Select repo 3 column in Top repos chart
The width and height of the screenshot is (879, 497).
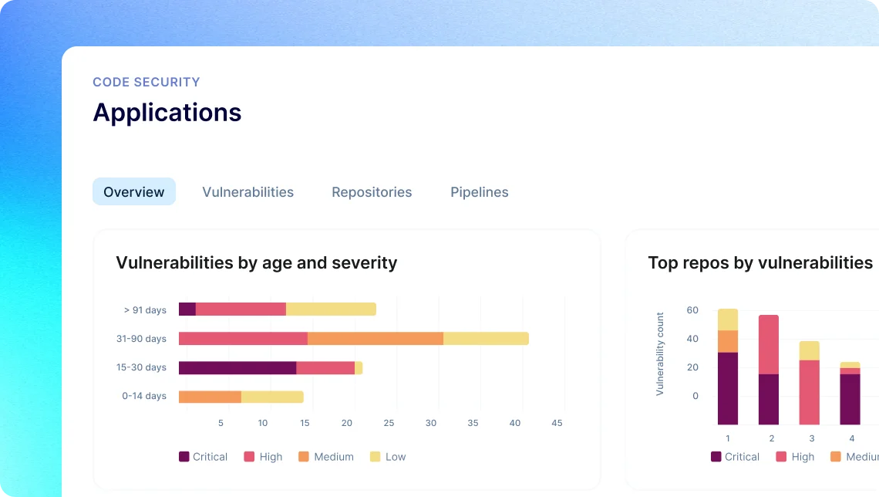(810, 383)
